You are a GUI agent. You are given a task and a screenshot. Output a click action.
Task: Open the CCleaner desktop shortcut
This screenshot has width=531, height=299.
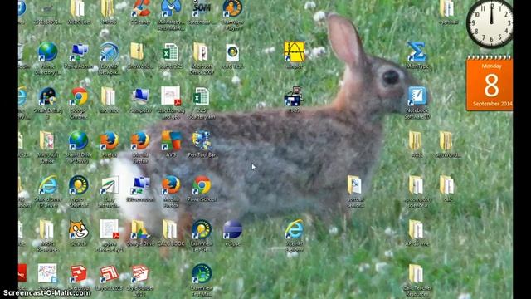click(140, 9)
